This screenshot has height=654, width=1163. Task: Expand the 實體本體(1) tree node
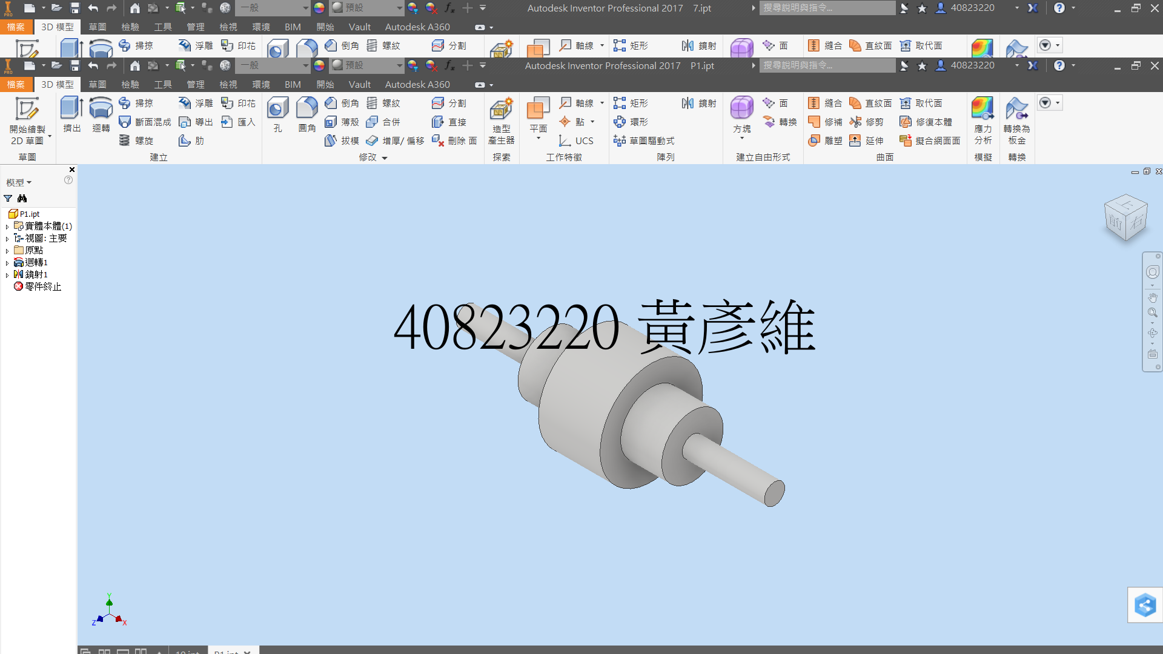coord(7,226)
